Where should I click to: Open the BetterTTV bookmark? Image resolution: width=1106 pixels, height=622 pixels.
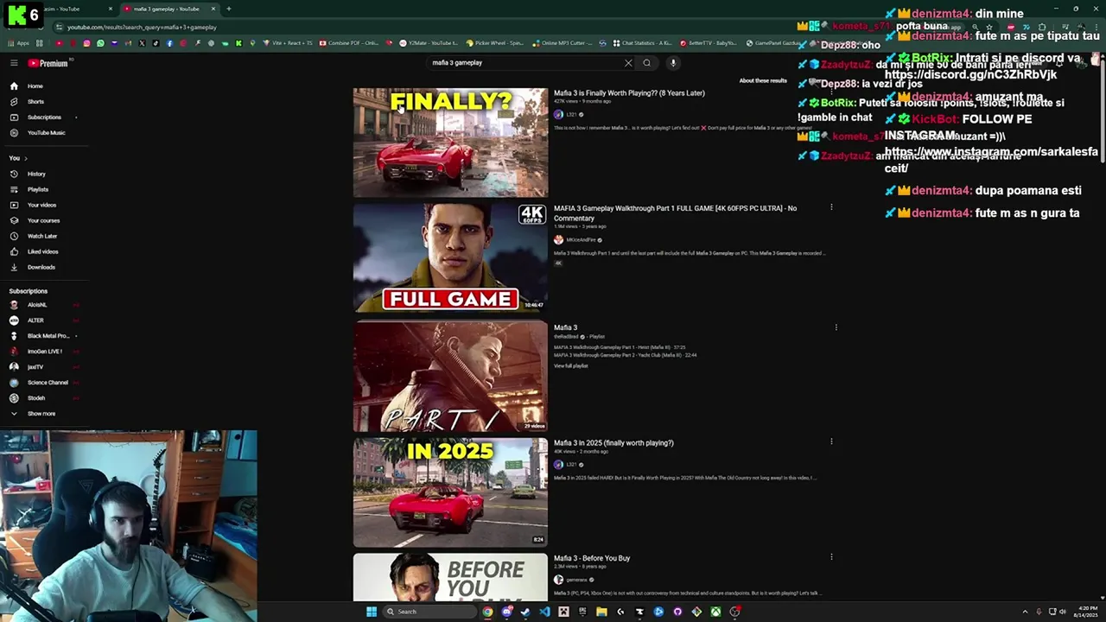[x=709, y=43]
